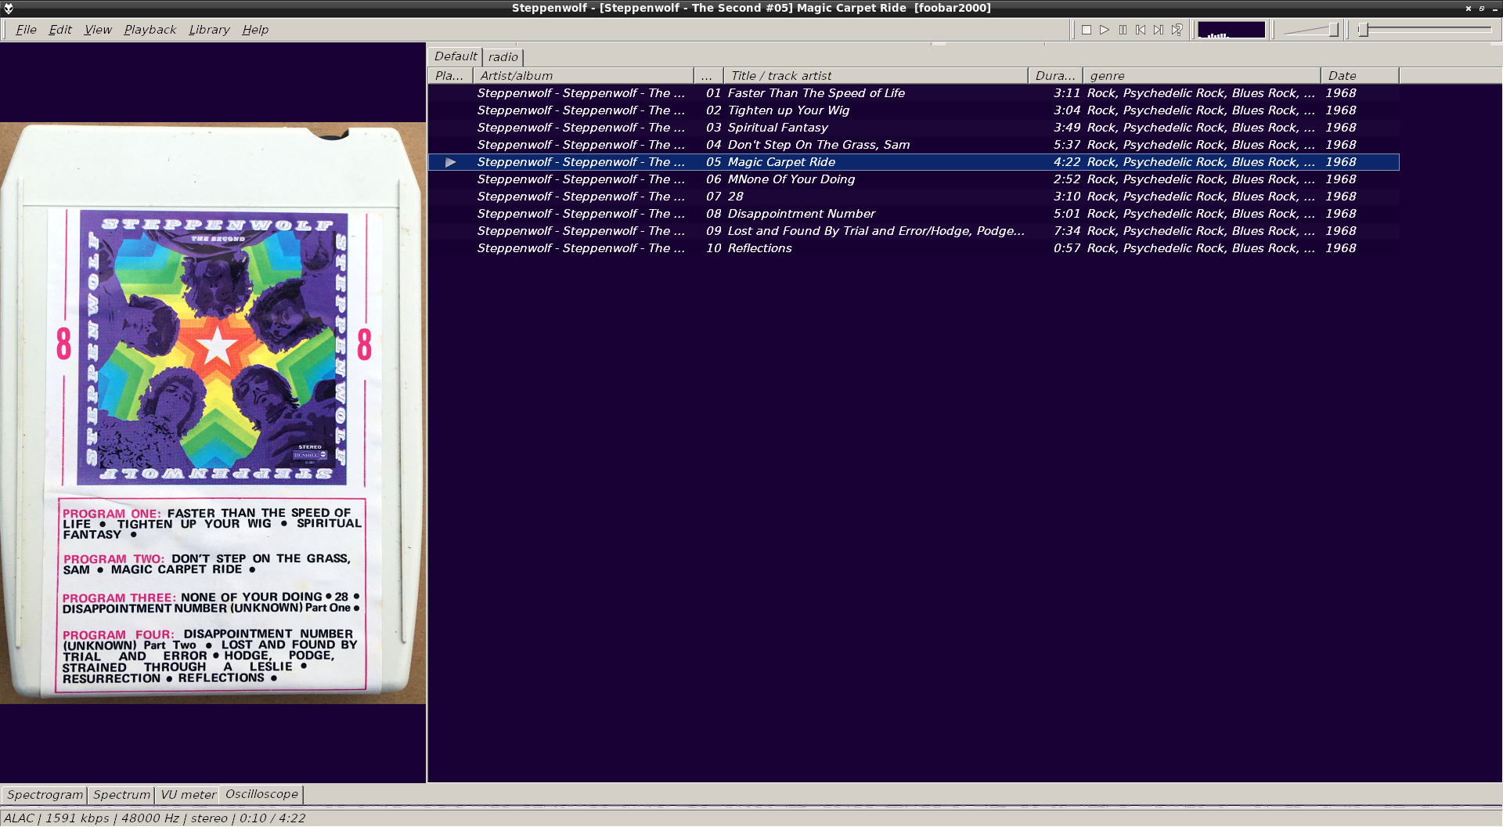Switch to the Default playlist tab

(x=456, y=56)
